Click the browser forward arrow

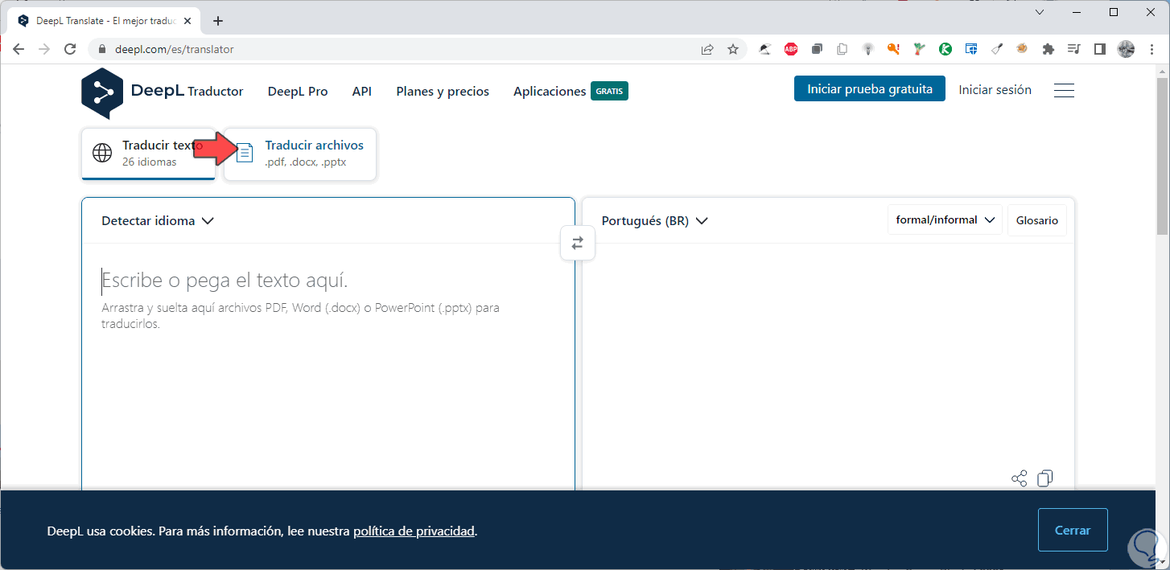pos(44,49)
